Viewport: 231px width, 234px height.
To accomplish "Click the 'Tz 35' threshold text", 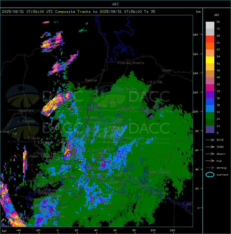I will (150, 12).
